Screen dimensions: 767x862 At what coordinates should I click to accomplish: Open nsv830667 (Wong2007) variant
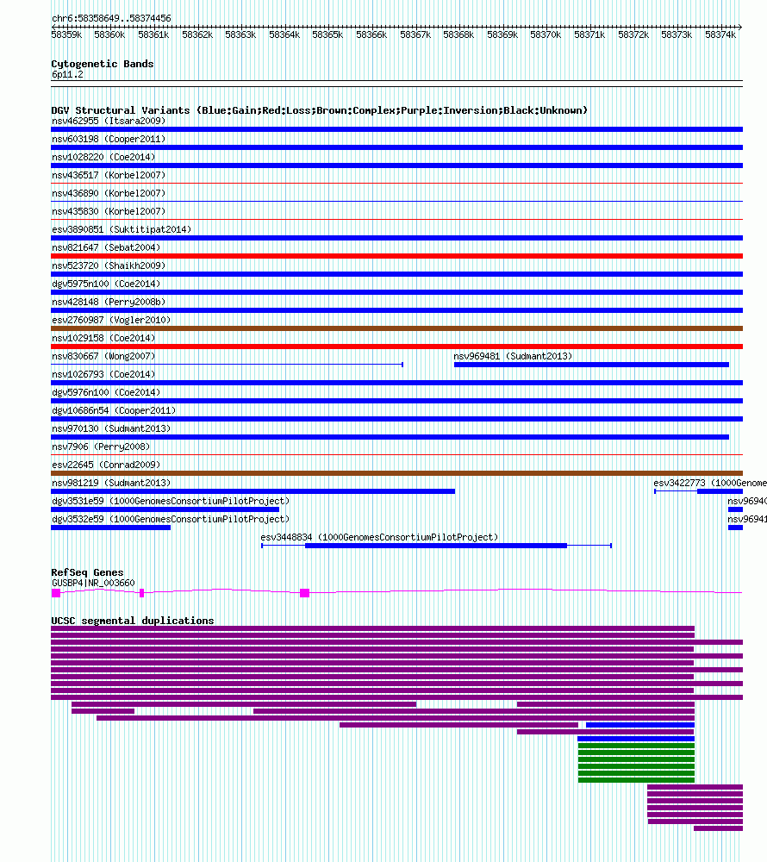coord(103,357)
